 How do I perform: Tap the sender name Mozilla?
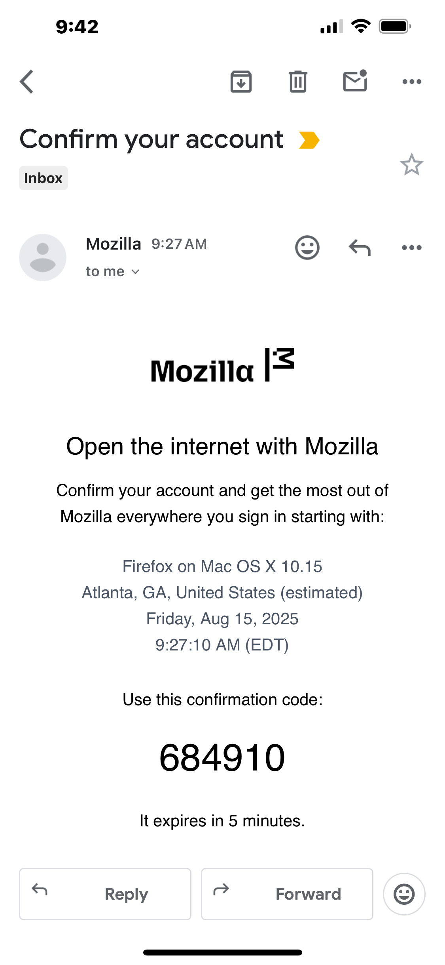click(114, 244)
